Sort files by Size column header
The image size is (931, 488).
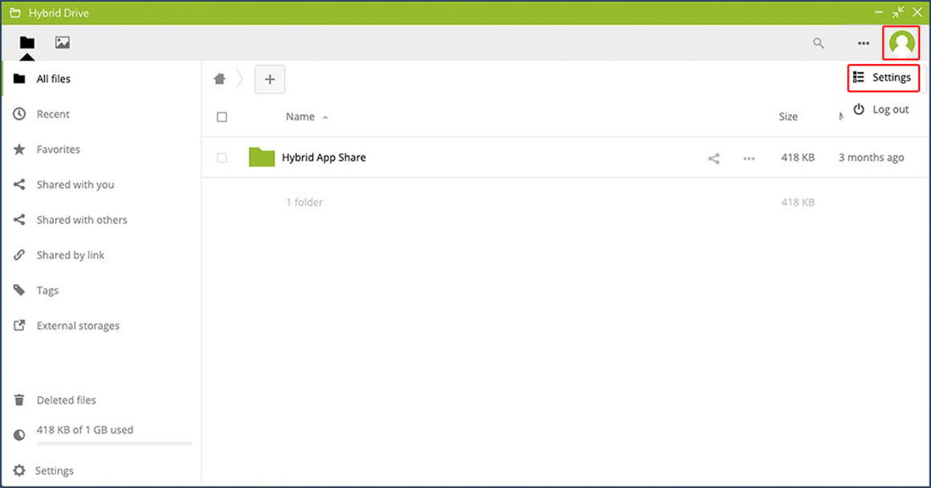[788, 116]
